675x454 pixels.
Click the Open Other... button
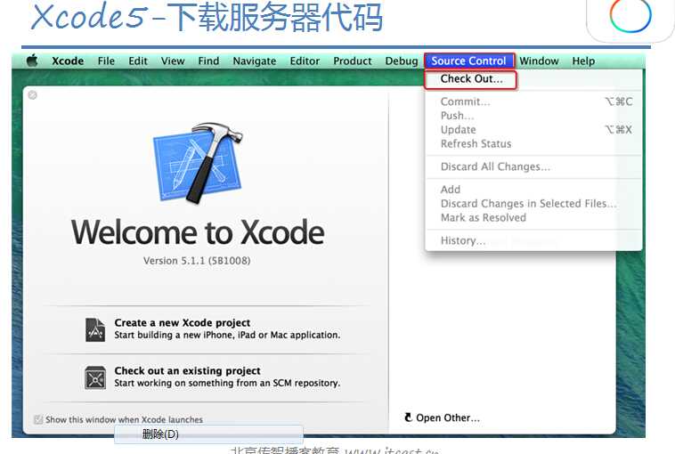click(x=442, y=418)
